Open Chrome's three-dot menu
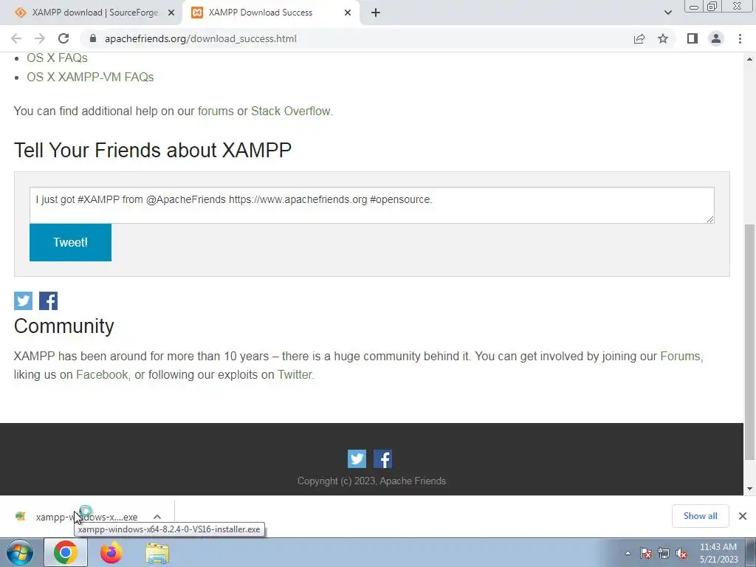Viewport: 756px width, 567px height. click(x=740, y=38)
